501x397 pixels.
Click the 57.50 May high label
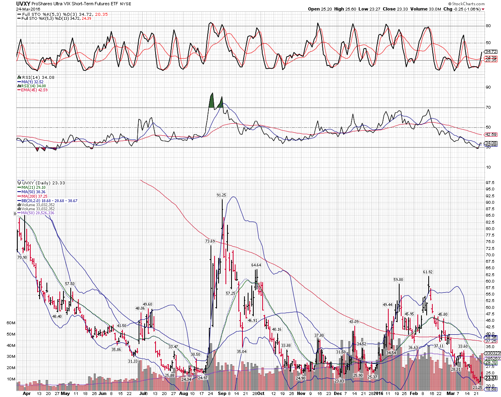(x=69, y=284)
